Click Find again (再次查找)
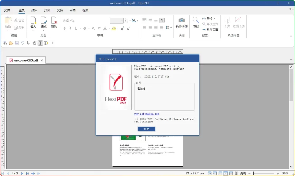The width and height of the screenshot is (295, 176). point(210,24)
